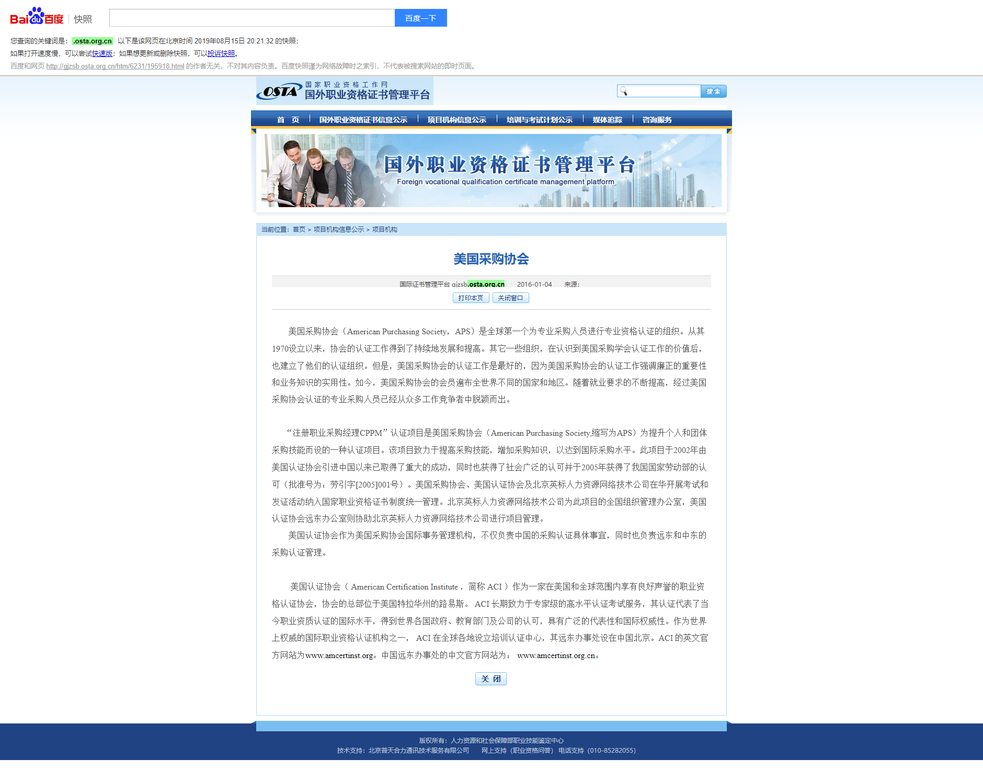Open the gjzsb.osta.org.cn source URL link
Screen dimensions: 983x770
115,66
